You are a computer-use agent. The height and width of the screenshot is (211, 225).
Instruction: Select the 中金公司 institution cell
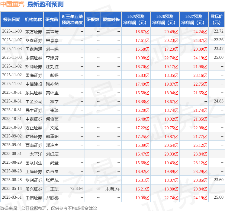pos(34,102)
